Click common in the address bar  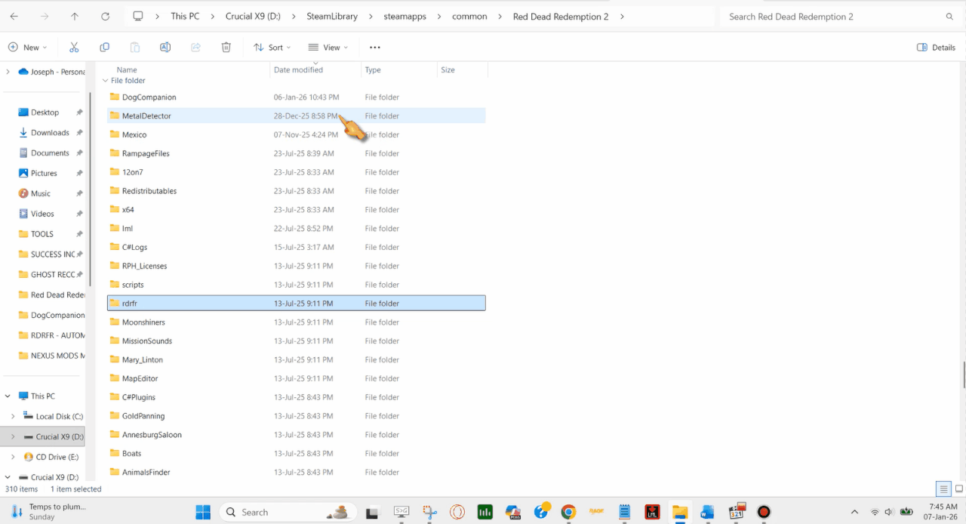[469, 16]
